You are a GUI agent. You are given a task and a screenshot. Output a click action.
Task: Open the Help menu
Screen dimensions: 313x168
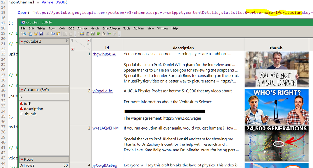click(175, 28)
